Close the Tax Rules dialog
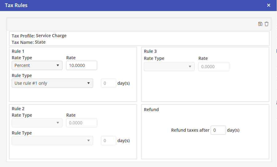The image size is (277, 167). 269,5
